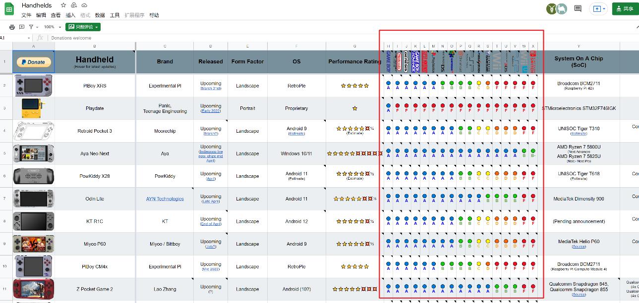Check the cloud save status icon
Screen dimensions: 639x303
(84, 5)
